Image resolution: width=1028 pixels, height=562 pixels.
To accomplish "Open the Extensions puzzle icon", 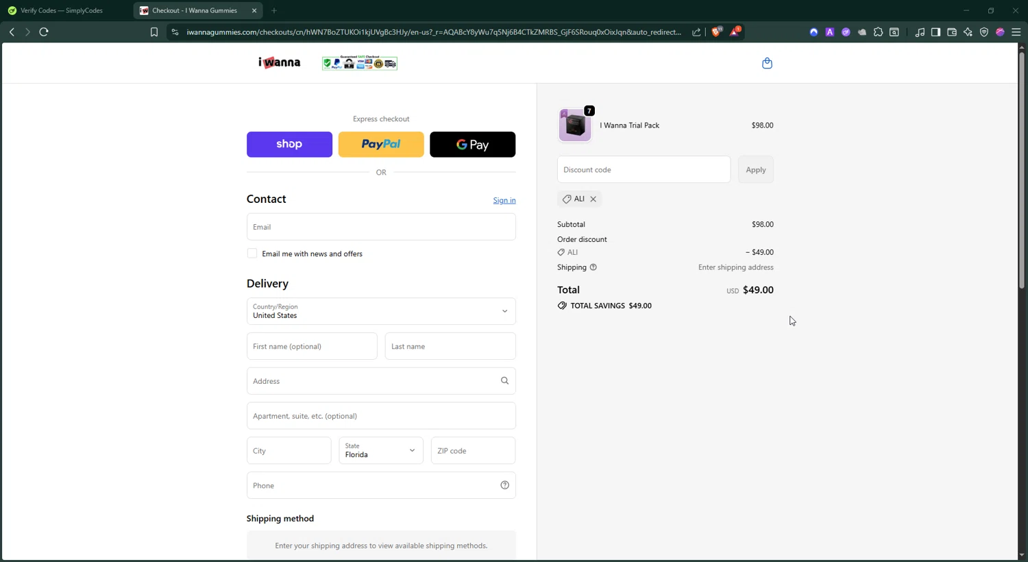I will [878, 32].
